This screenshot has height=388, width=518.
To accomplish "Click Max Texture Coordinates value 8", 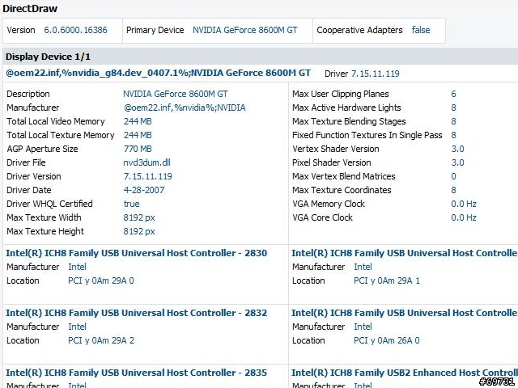I will pyautogui.click(x=453, y=191).
